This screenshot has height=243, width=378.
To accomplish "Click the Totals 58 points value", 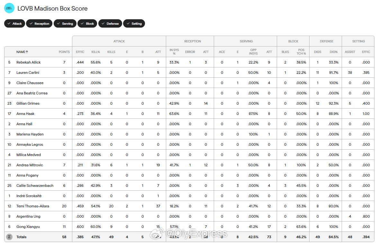I will [64, 237].
